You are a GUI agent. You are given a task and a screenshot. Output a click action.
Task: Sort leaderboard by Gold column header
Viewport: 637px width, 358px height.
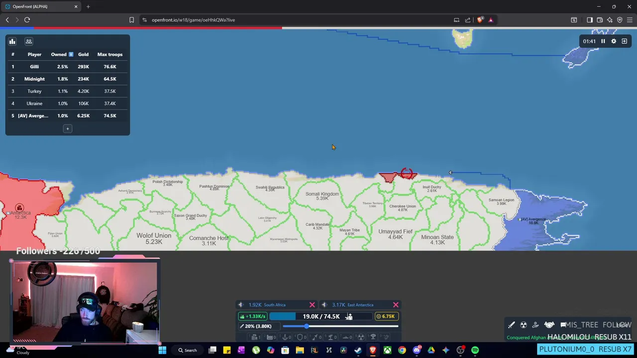[x=83, y=54]
